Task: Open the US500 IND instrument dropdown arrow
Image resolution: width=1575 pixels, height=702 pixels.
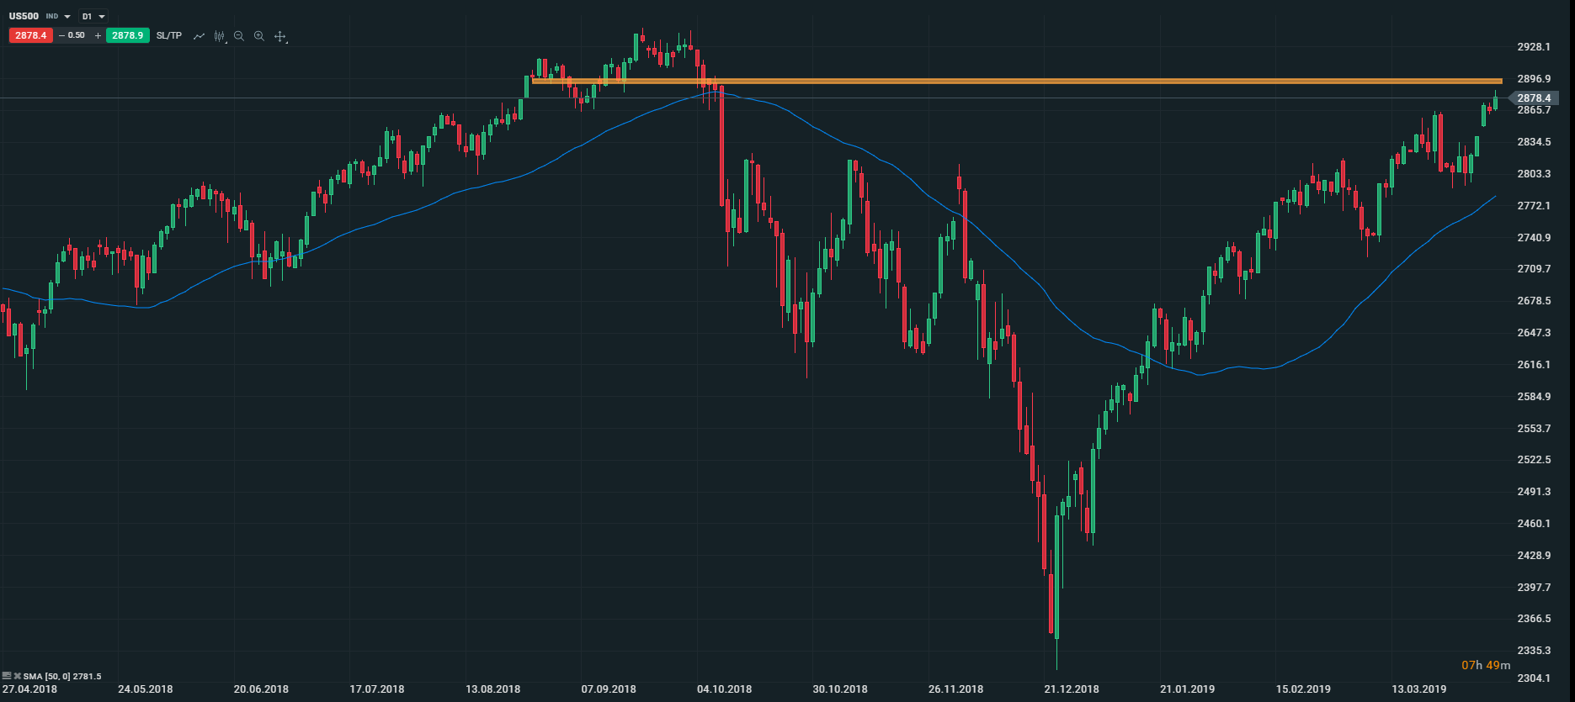Action: (67, 17)
